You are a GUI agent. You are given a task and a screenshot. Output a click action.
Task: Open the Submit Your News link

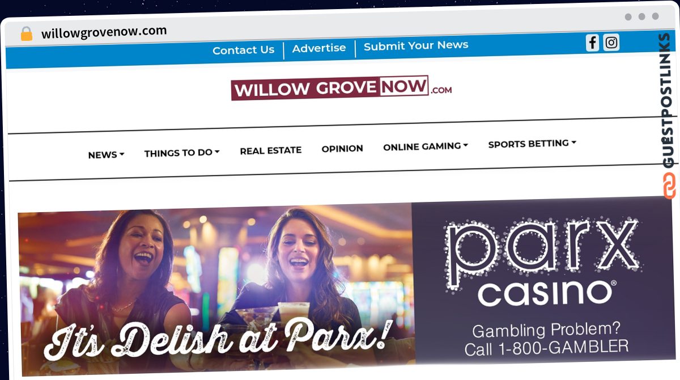point(416,46)
